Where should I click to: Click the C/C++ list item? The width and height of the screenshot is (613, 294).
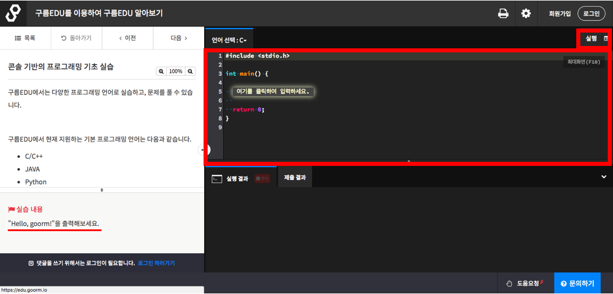(34, 156)
